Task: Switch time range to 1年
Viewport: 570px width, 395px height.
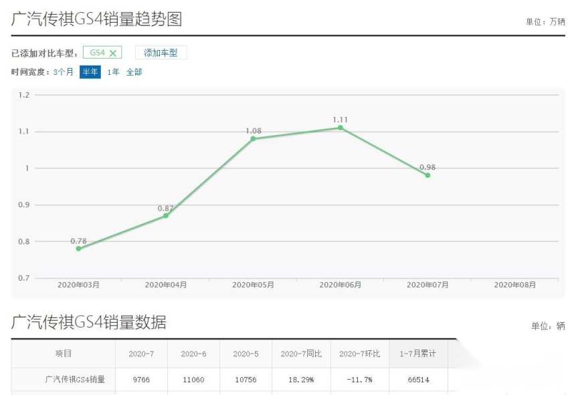Action: coord(113,72)
